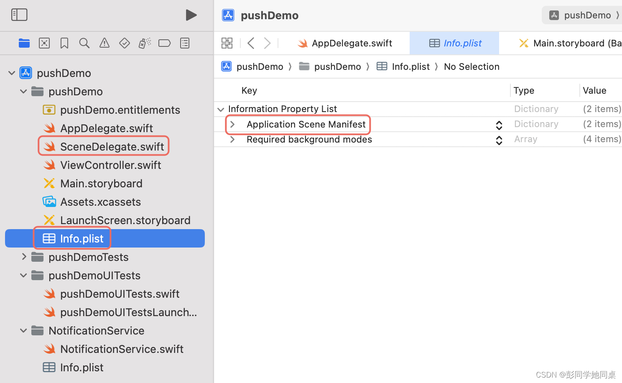Collapse the pushDemo group folder

23,92
